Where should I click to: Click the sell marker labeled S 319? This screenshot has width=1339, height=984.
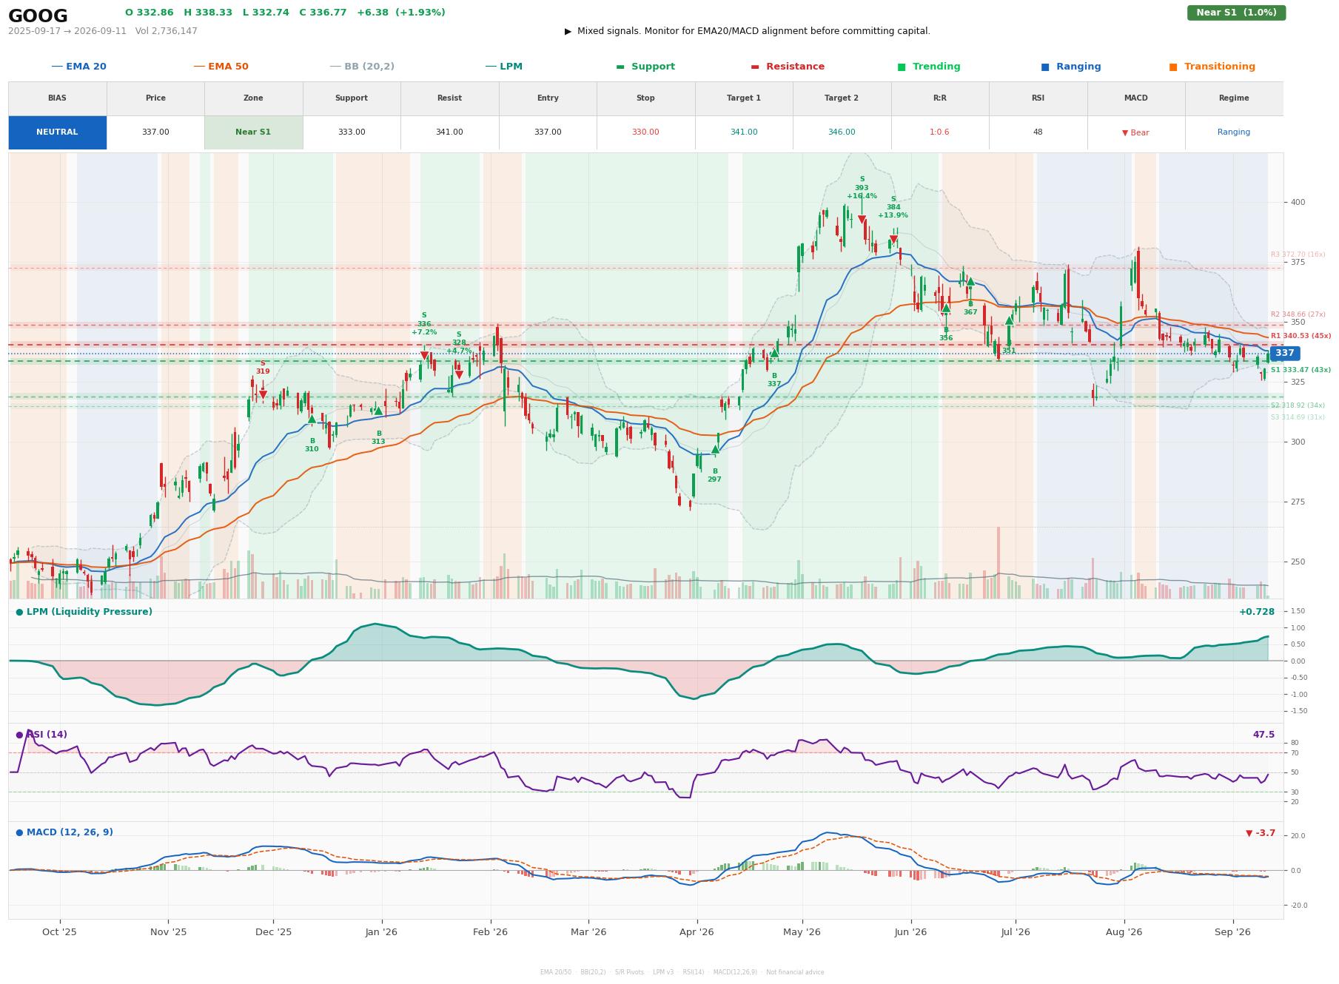pyautogui.click(x=263, y=394)
